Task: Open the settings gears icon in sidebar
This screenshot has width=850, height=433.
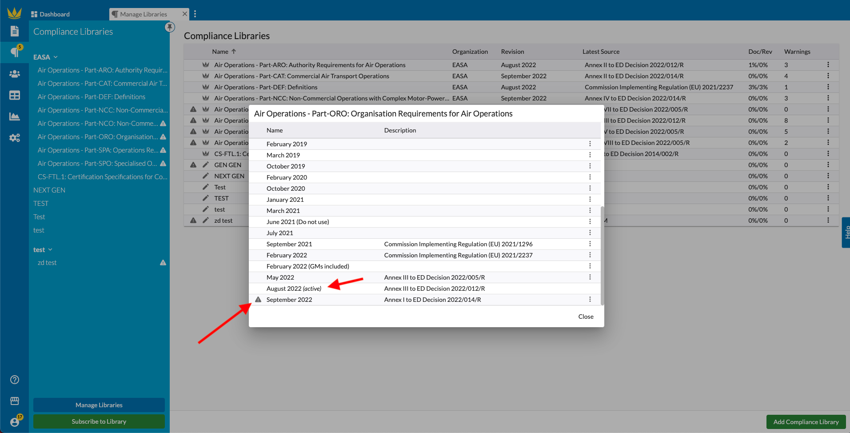Action: (15, 138)
